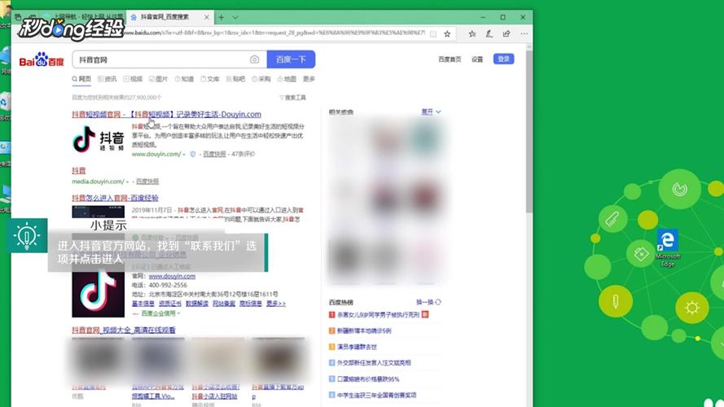724x407 pixels.
Task: Open the 百度首页 link
Action: pos(450,59)
